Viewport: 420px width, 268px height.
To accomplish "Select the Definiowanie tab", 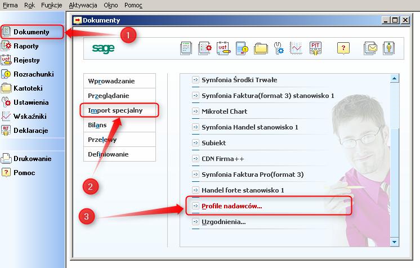I will point(119,154).
